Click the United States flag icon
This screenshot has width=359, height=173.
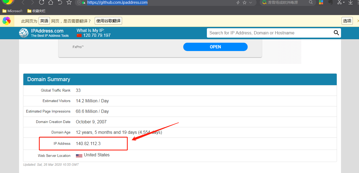(79, 156)
